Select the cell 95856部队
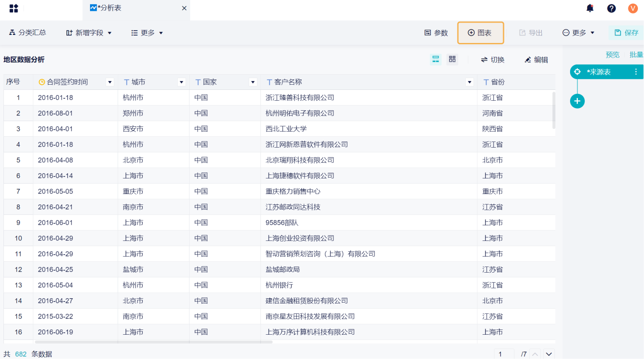644x359 pixels. point(369,223)
